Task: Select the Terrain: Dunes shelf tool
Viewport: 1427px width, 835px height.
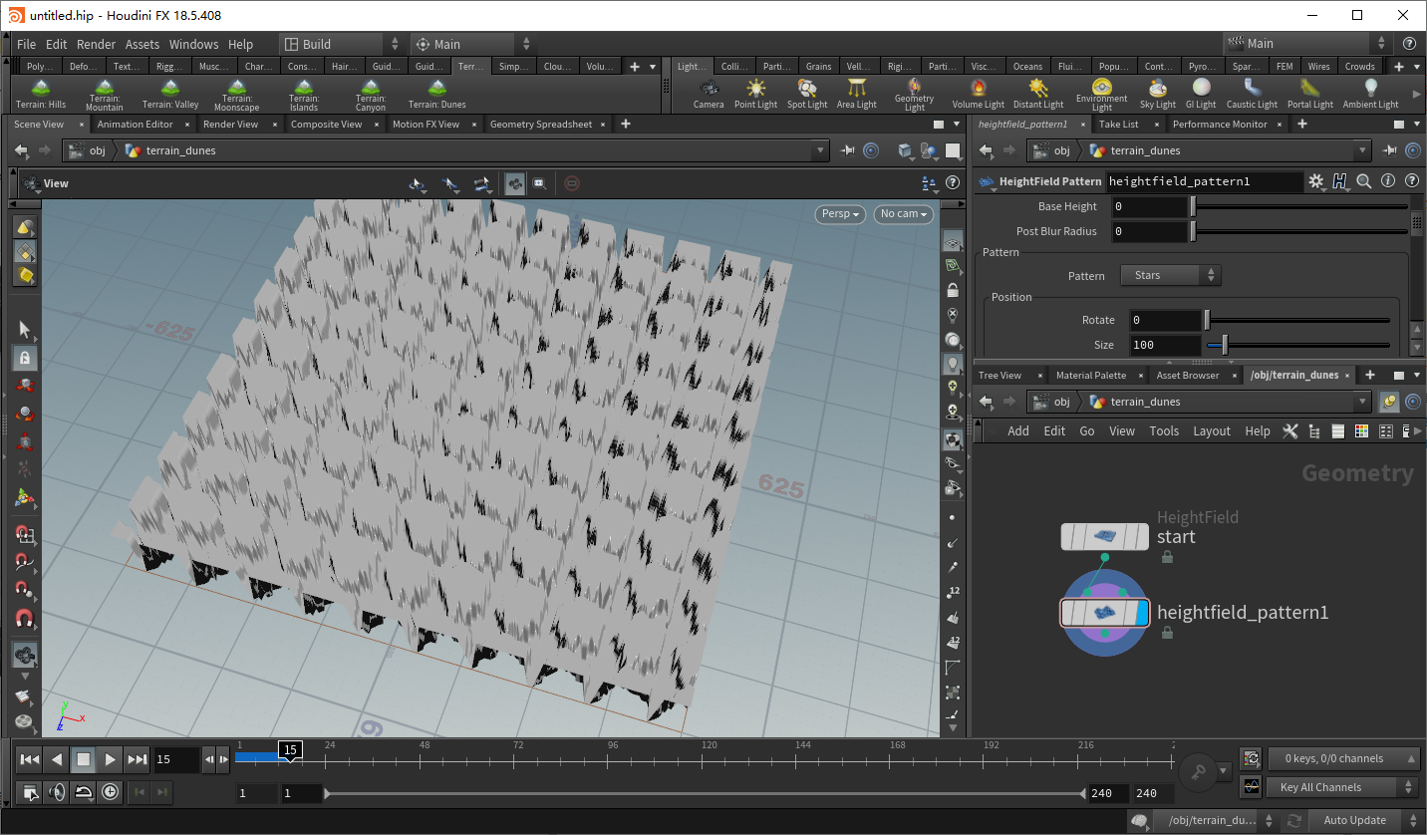Action: [436, 94]
